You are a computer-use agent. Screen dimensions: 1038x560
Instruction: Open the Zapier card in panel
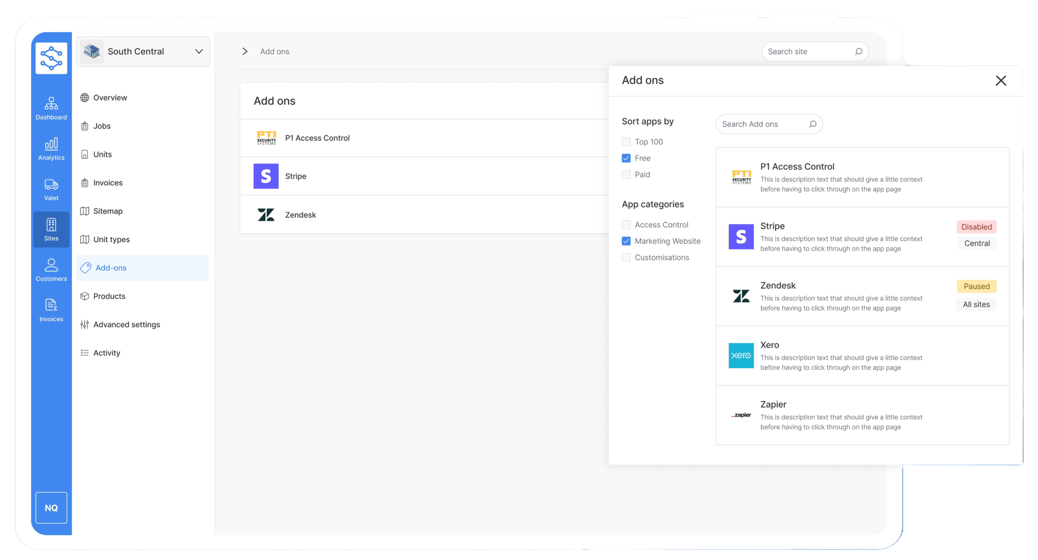pos(863,415)
